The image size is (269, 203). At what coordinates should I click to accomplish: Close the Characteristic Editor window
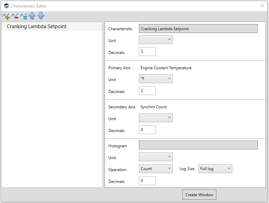point(262,6)
